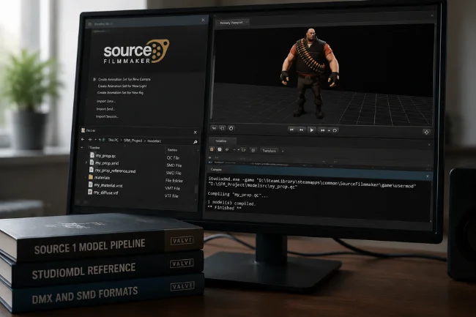Click the Import Dmx... entry
The width and height of the screenshot is (476, 317).
click(x=106, y=101)
